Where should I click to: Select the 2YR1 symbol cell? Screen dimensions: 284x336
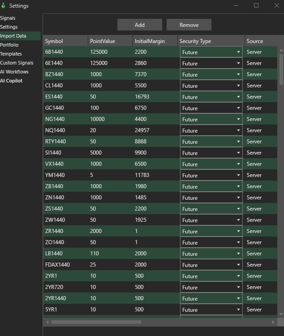pyautogui.click(x=51, y=276)
